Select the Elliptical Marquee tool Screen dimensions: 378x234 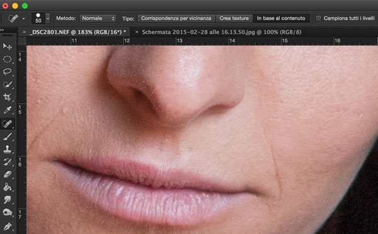(x=7, y=59)
